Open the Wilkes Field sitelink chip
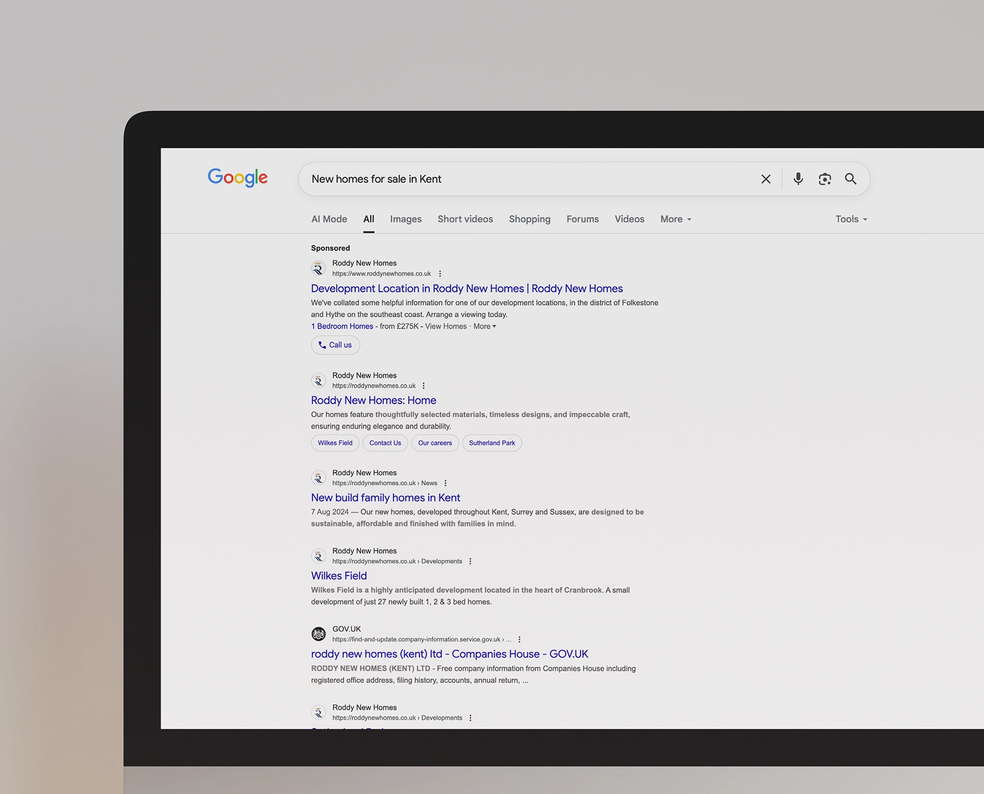 click(334, 443)
